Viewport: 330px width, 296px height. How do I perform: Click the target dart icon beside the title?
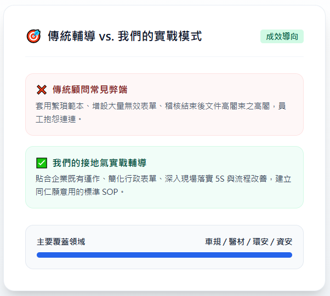[33, 36]
